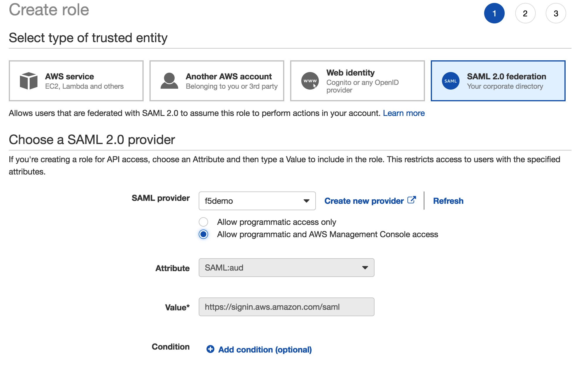Click the external link icon beside Create new provider
The image size is (575, 373).
[x=412, y=200]
